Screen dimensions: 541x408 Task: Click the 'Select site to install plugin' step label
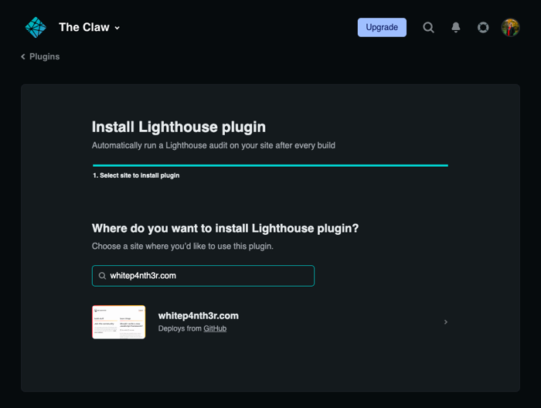click(x=136, y=175)
